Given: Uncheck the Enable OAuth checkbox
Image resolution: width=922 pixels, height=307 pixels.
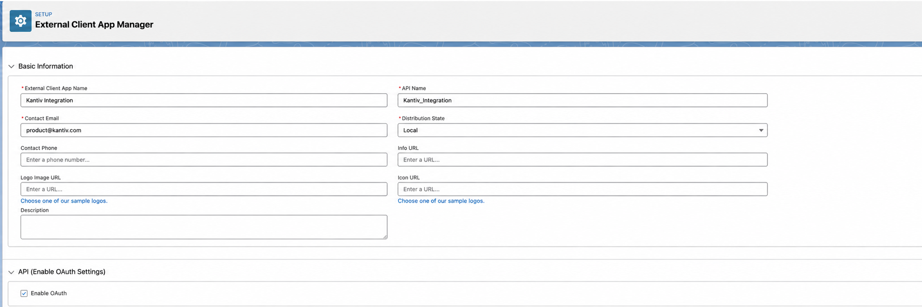Looking at the screenshot, I should (x=24, y=293).
